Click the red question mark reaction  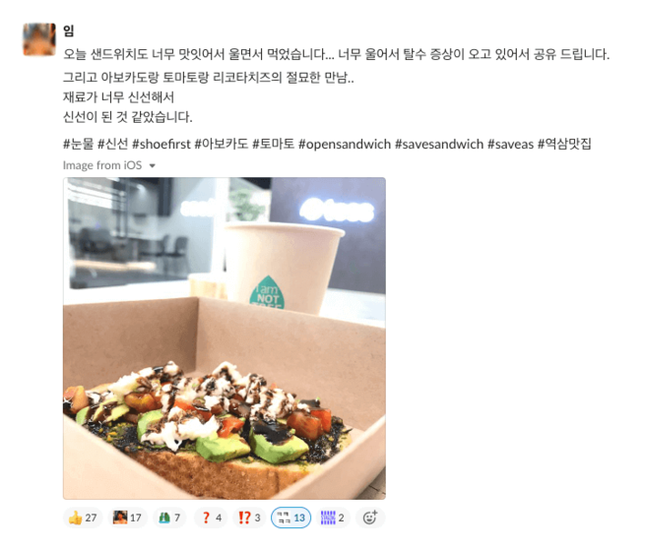pos(211,518)
